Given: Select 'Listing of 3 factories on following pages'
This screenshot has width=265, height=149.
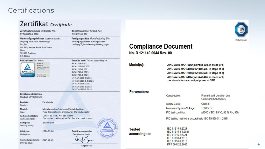Looking at the screenshot, I should point(90,44).
